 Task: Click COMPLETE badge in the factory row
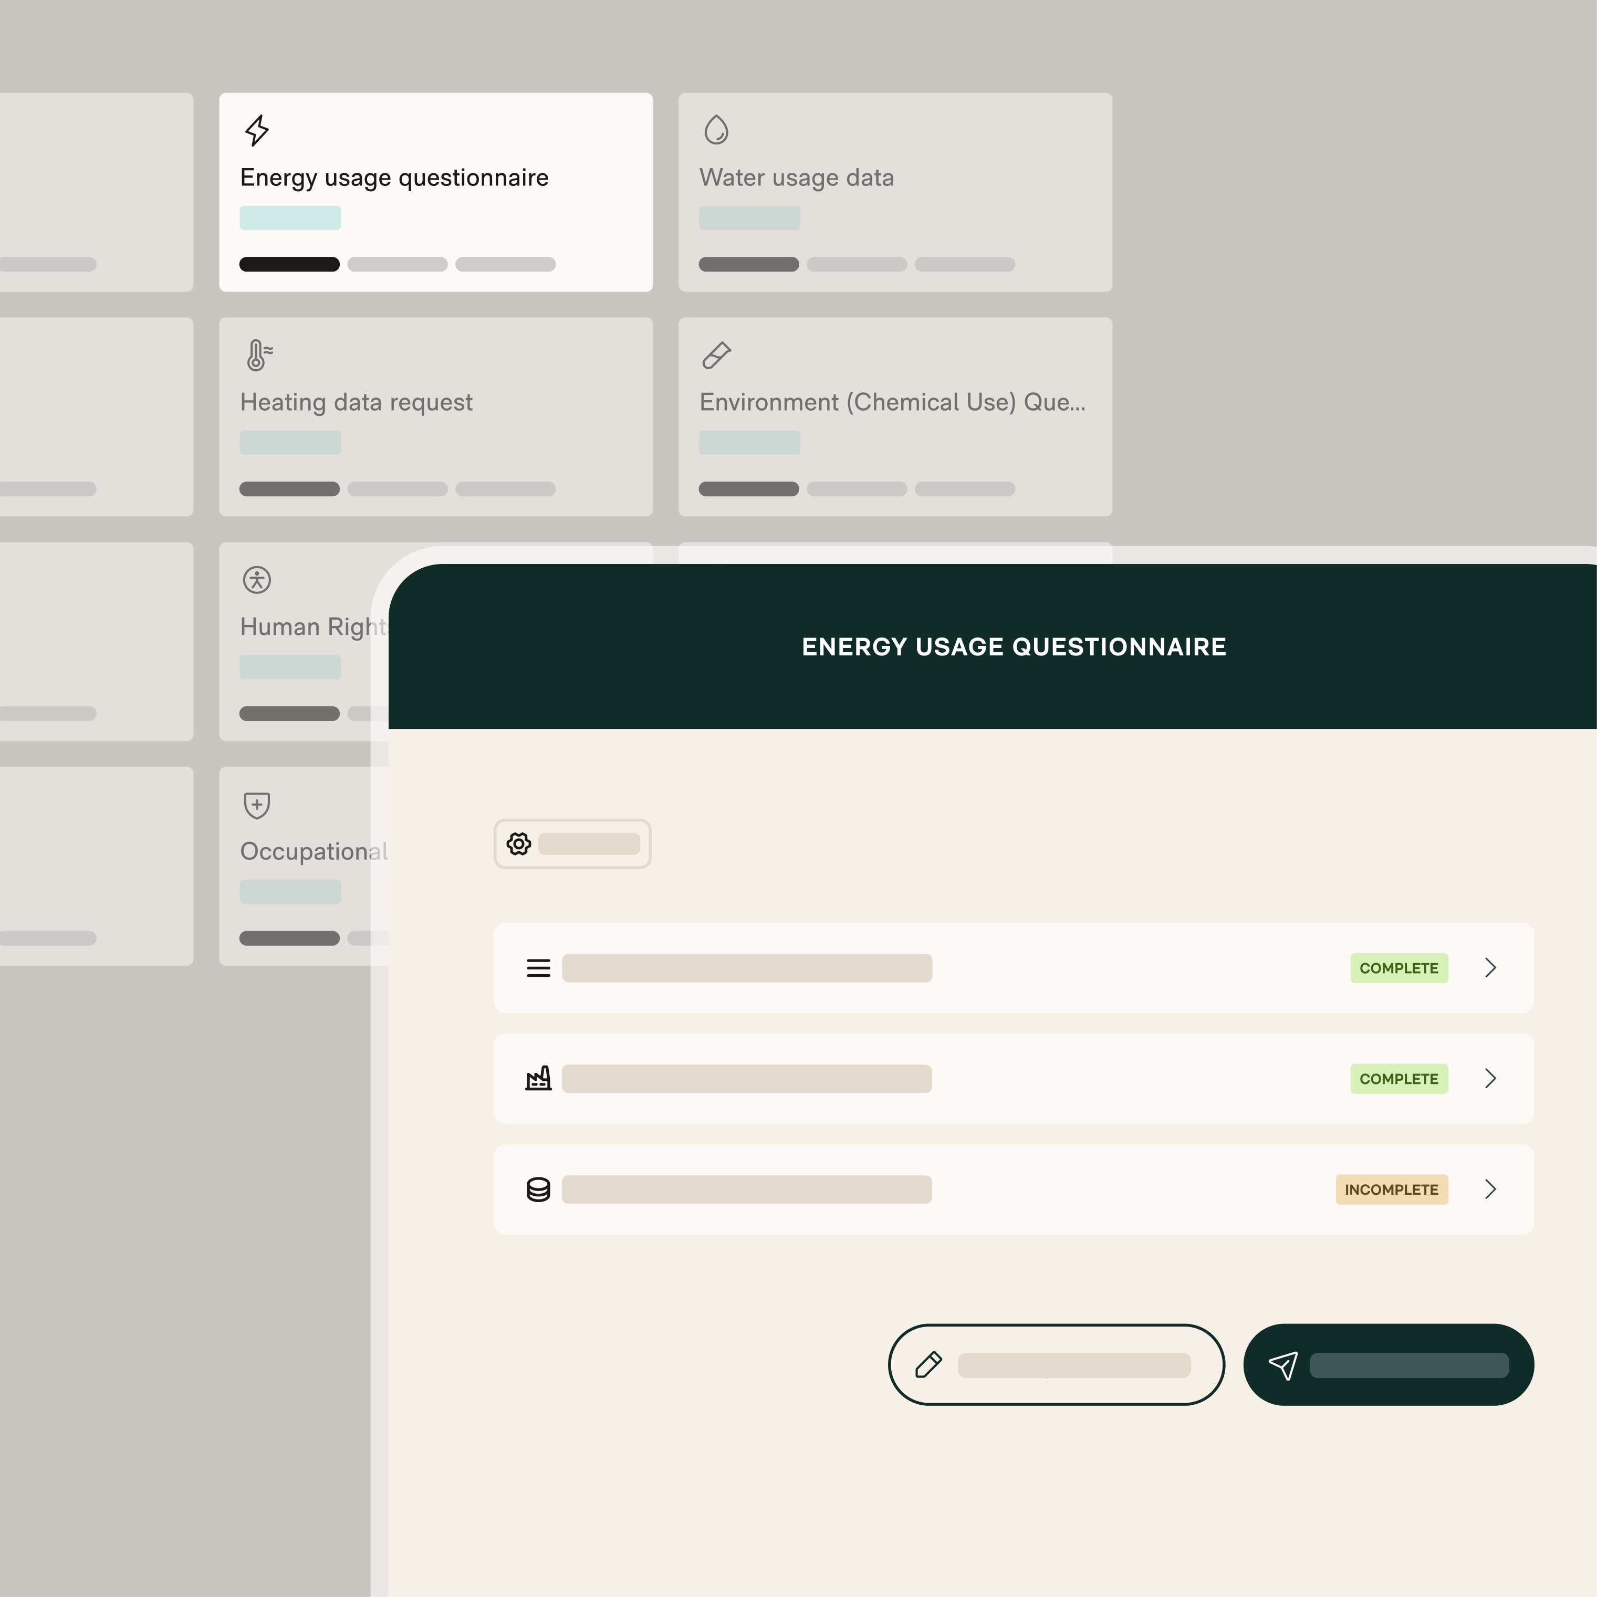coord(1400,1079)
